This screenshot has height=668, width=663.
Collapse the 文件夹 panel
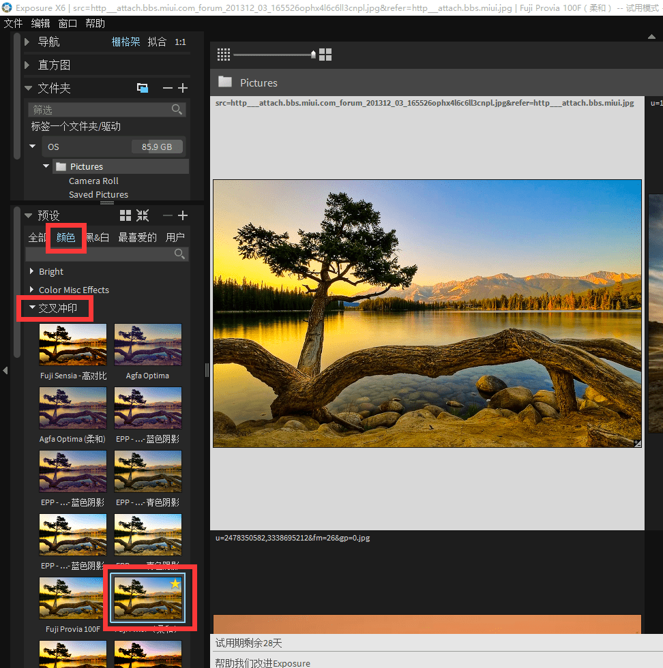pyautogui.click(x=28, y=88)
